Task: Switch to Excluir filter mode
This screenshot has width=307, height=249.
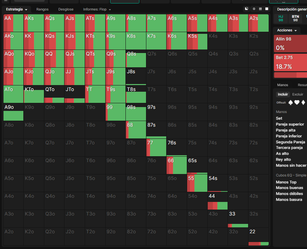Action: [x=298, y=95]
